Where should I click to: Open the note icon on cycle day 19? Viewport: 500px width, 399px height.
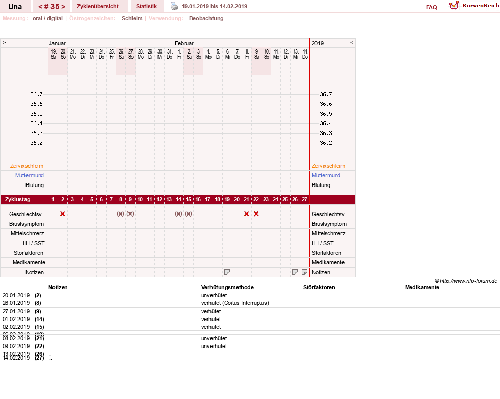point(227,272)
